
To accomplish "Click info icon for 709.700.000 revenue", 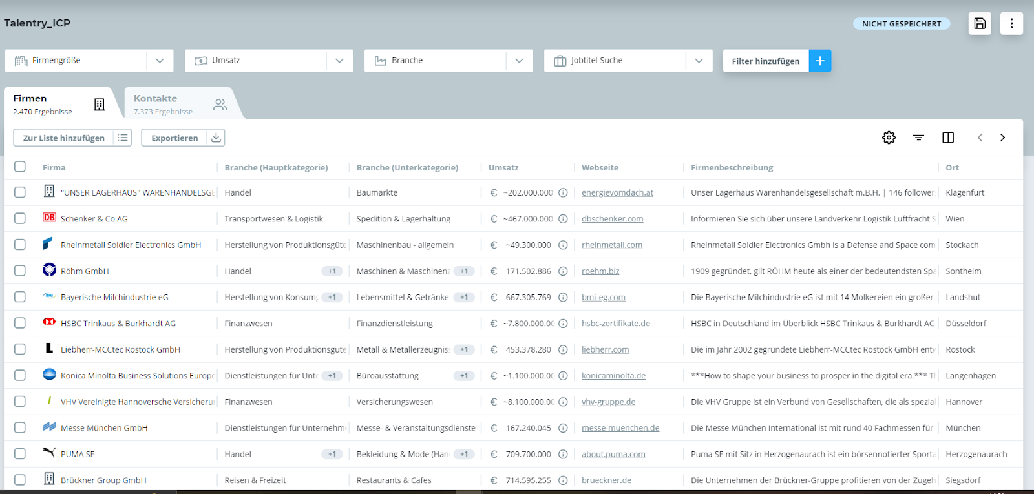I will tap(563, 454).
